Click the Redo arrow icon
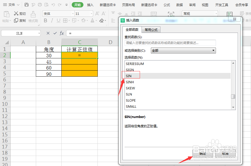The width and height of the screenshot is (251, 166). [x=60, y=5]
